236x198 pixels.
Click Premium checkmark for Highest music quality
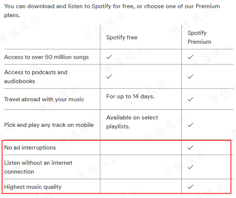pos(190,186)
